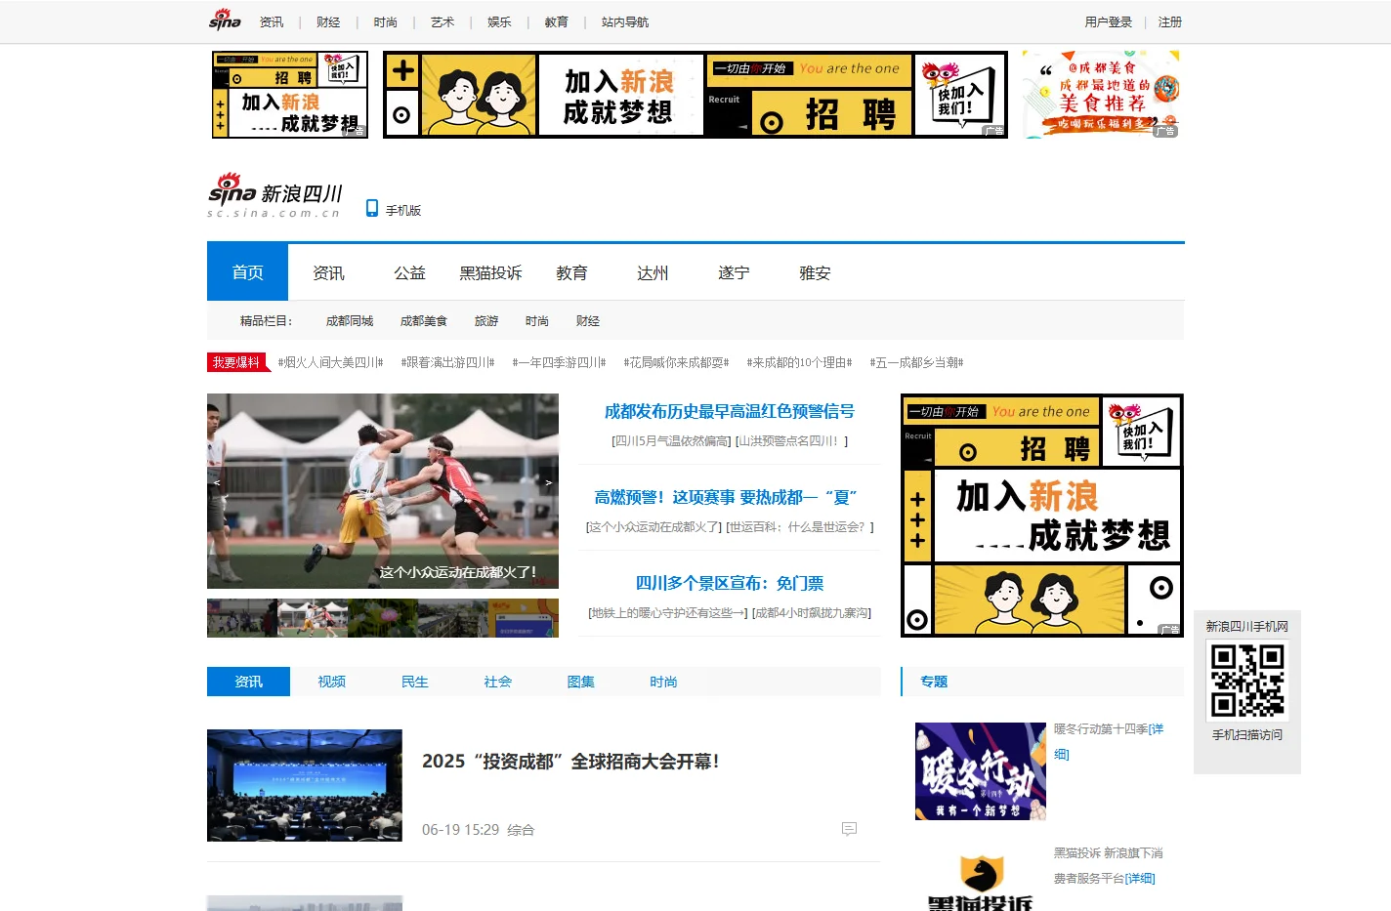Click the 成都美食推荐 banner ad

[1101, 95]
